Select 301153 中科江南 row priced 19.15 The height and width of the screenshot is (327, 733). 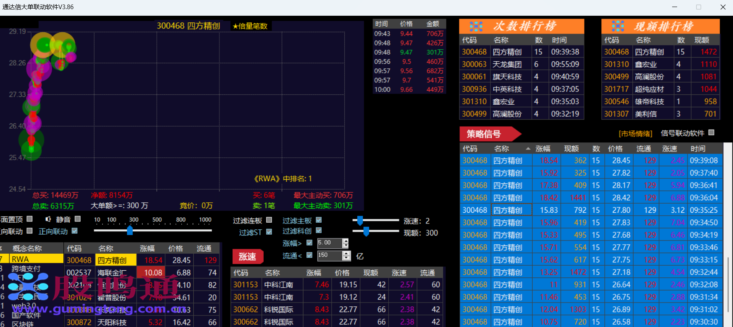[x=337, y=284]
